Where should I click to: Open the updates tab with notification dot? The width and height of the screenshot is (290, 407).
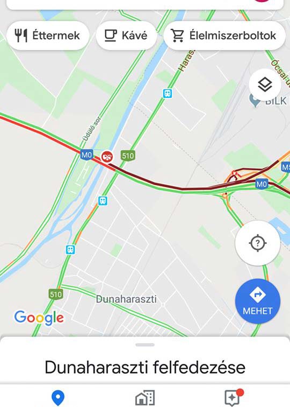point(233,397)
